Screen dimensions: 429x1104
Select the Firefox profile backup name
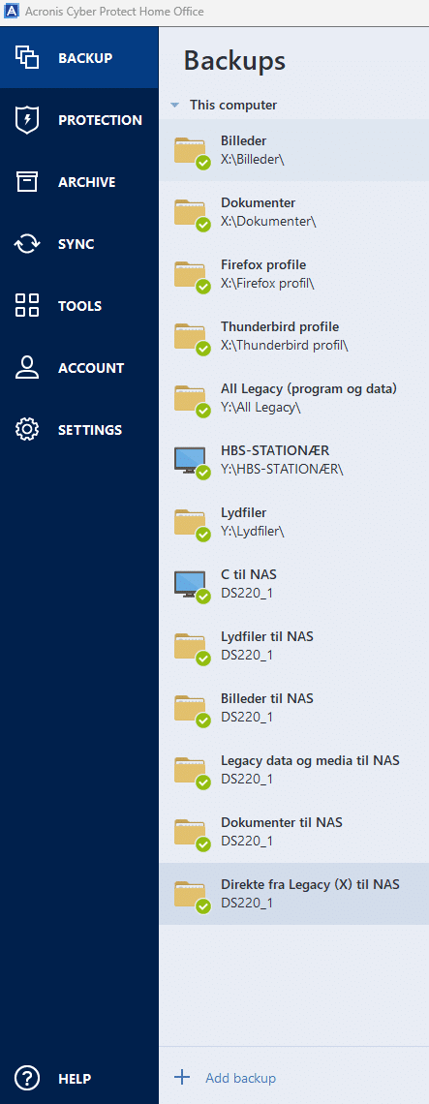263,264
